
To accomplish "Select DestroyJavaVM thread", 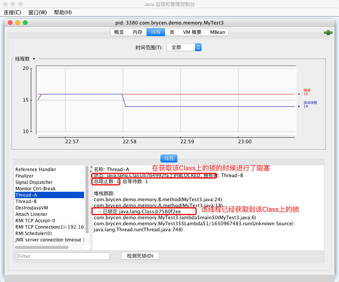I will (x=49, y=208).
